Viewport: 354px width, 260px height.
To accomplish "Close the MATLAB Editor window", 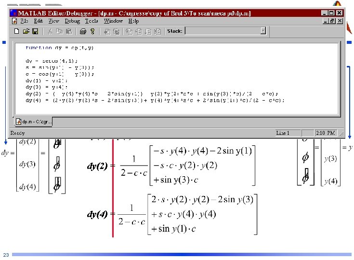I will point(340,13).
